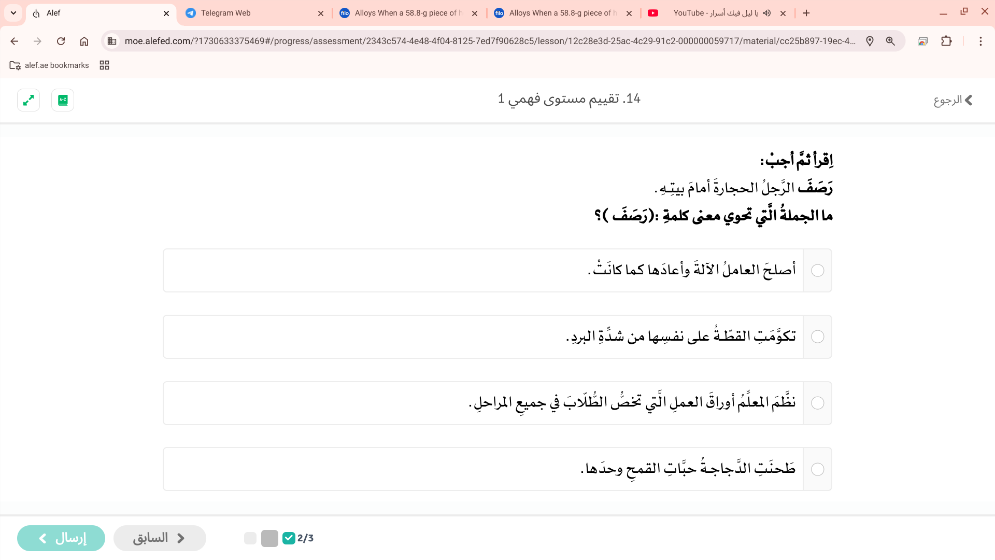995x560 pixels.
Task: Click the zoom magnifier icon in address bar
Action: [890, 41]
